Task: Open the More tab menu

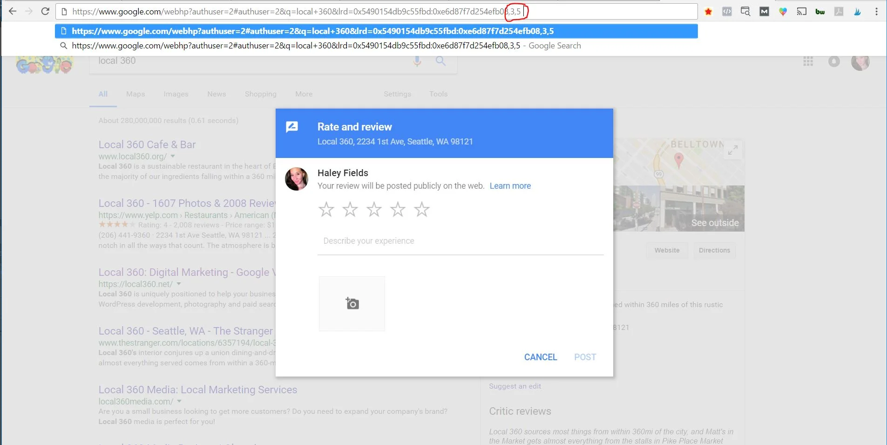Action: click(304, 94)
